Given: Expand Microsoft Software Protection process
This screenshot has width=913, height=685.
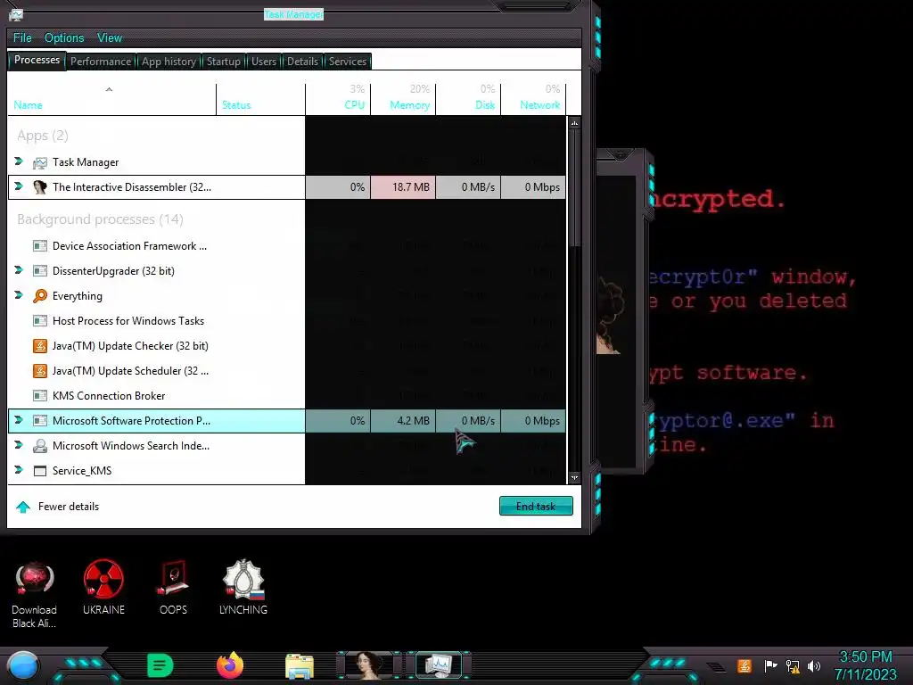Looking at the screenshot, I should 19,420.
